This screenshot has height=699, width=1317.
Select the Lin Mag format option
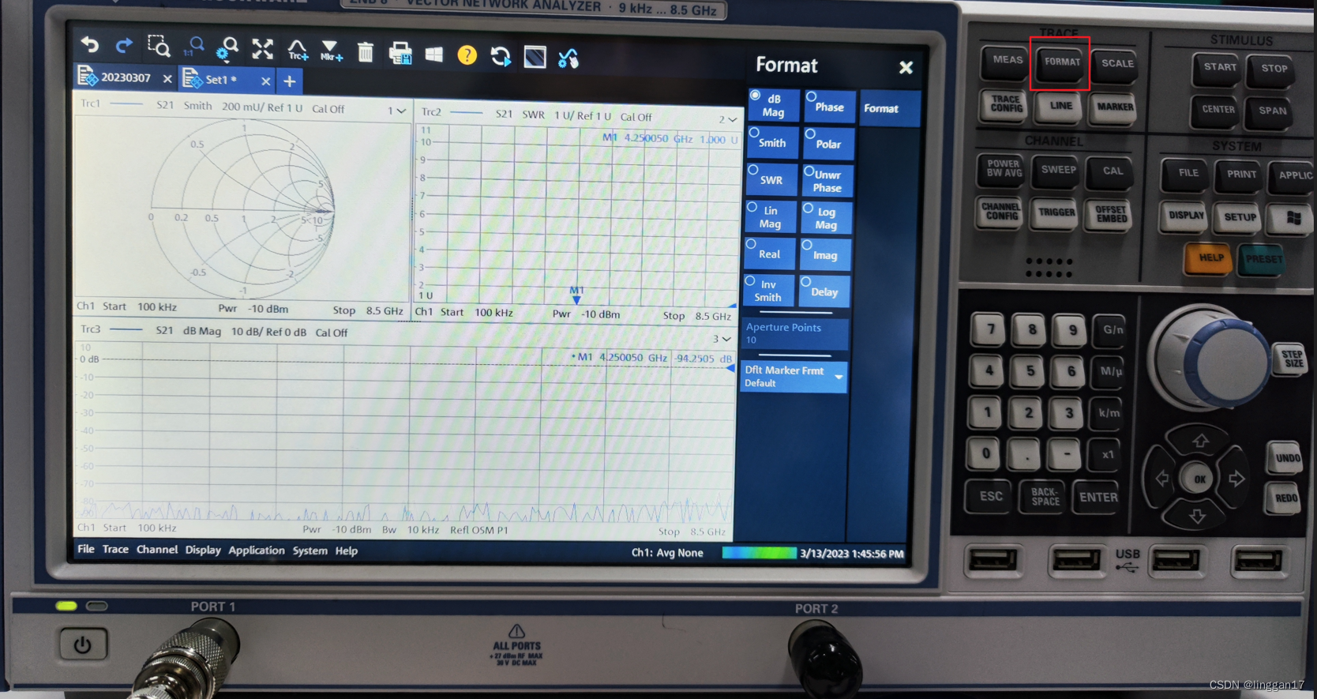770,217
